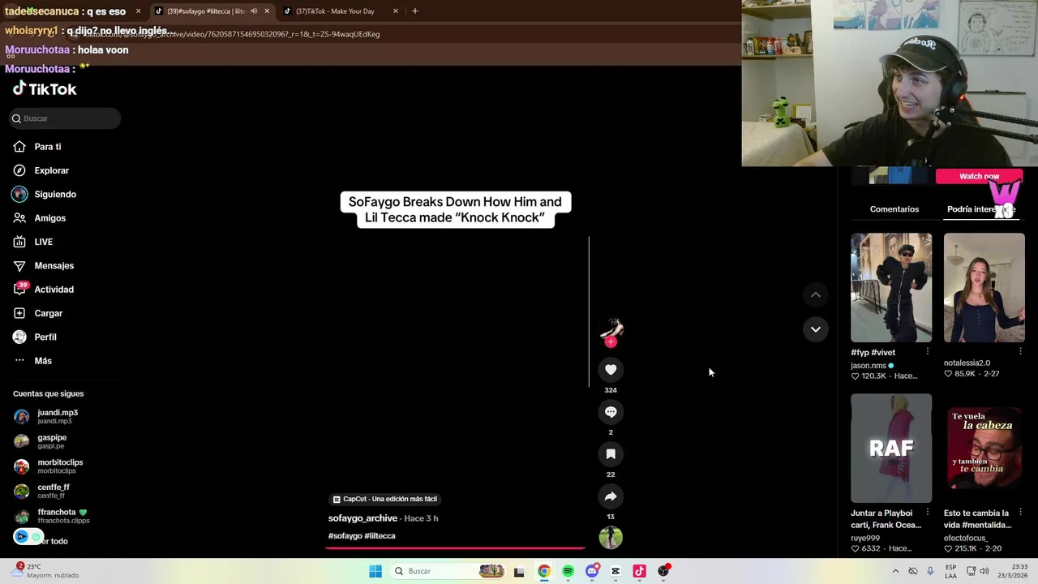Open Actividad notifications
Viewport: 1038px width, 584px height.
click(x=54, y=290)
